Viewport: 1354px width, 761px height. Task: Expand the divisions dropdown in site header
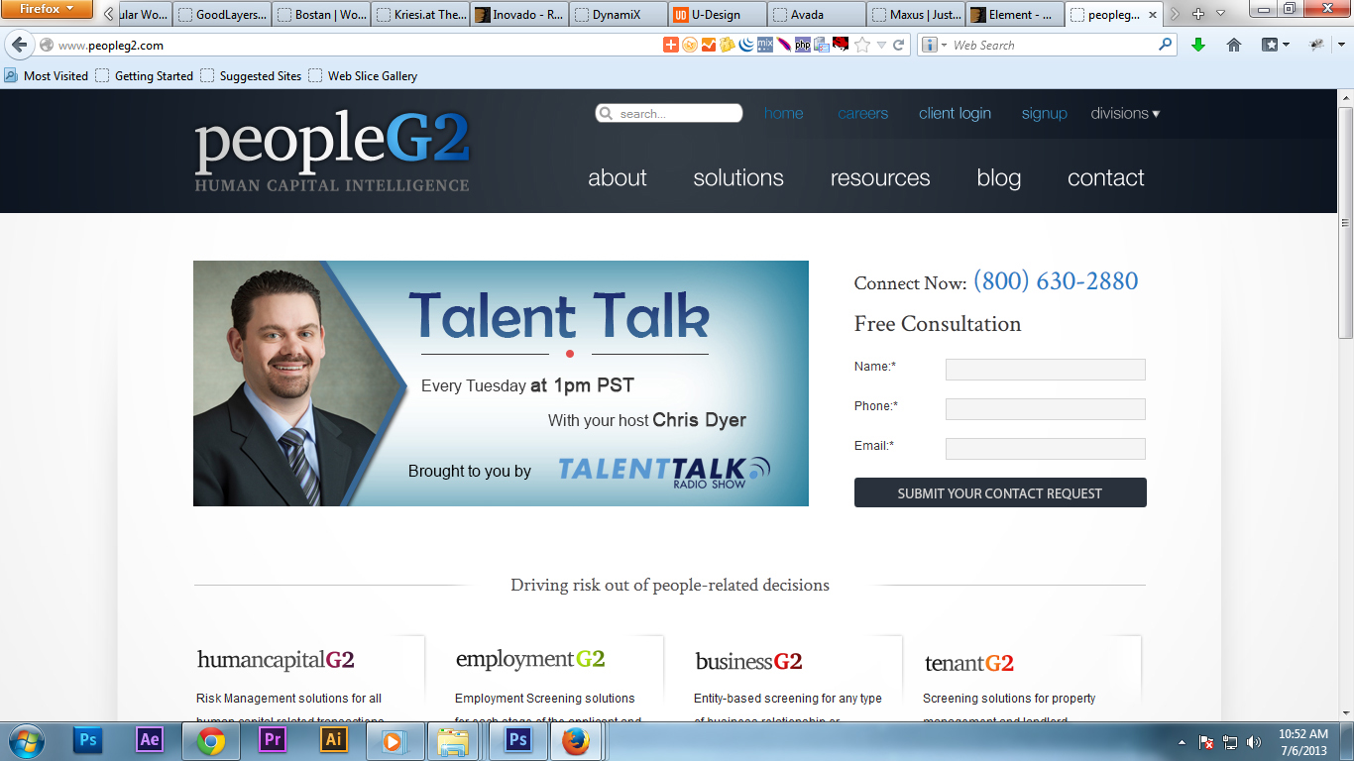pos(1125,114)
